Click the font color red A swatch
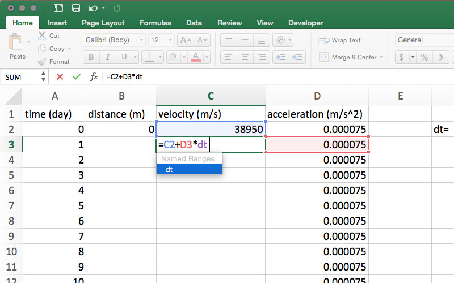The image size is (454, 283). [195, 57]
